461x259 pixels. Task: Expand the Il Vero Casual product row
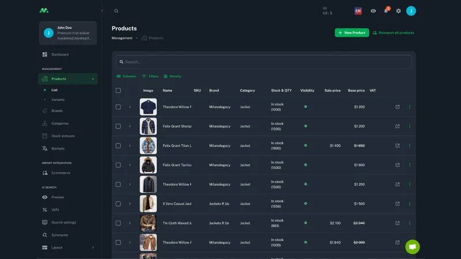pos(130,204)
